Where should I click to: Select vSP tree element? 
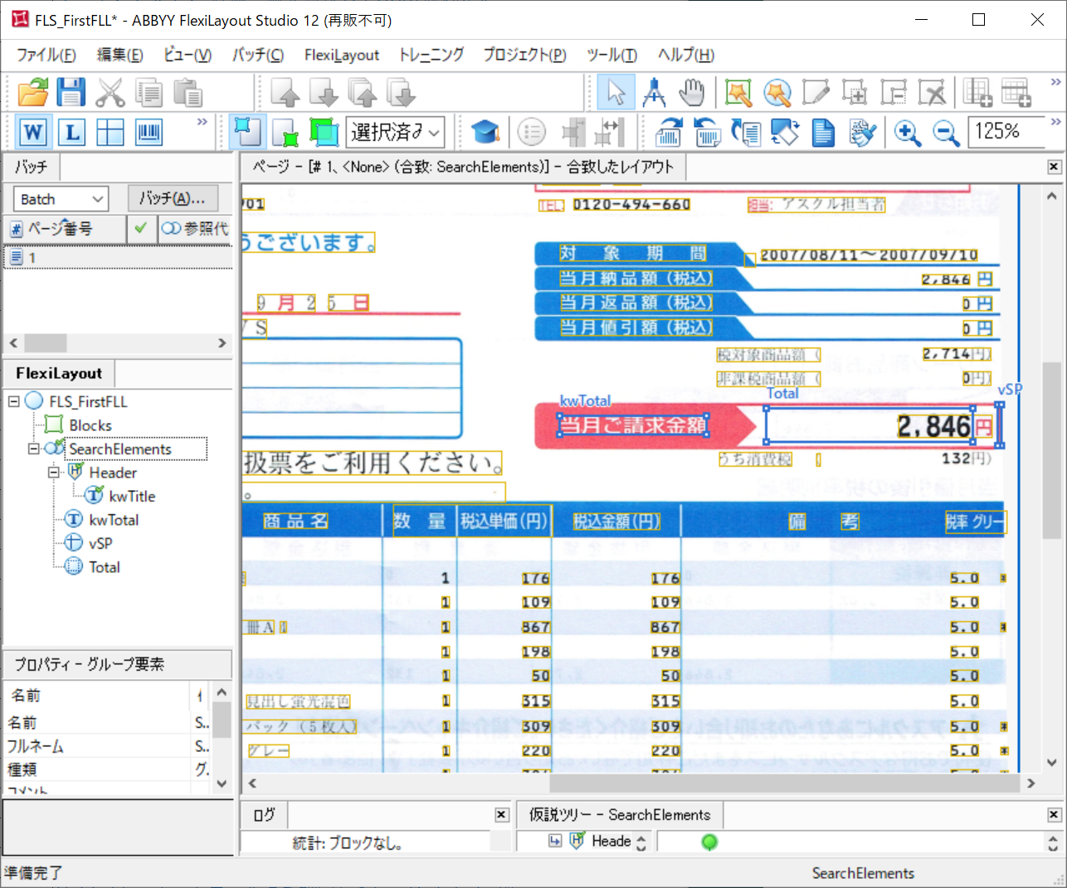pos(100,543)
